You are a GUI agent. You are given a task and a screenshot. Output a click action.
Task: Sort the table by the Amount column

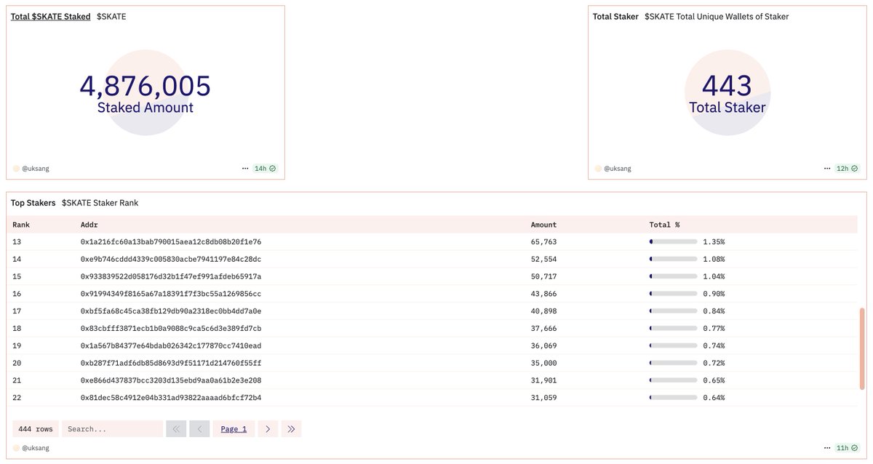(x=543, y=225)
